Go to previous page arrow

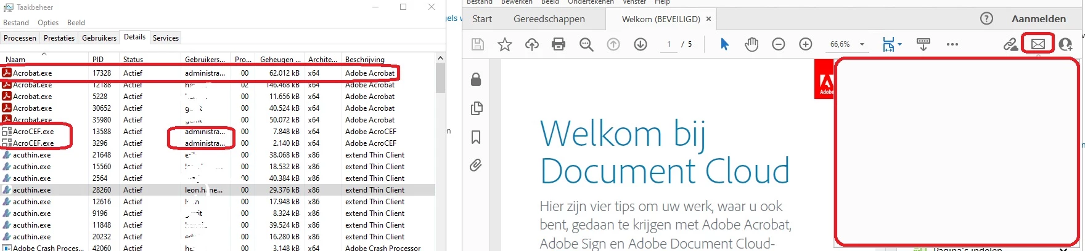click(613, 44)
